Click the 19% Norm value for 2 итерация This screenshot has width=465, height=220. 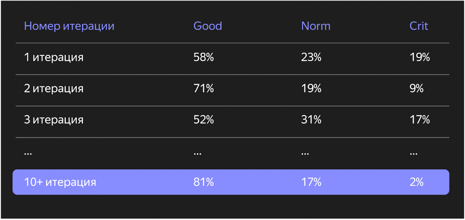pyautogui.click(x=311, y=88)
